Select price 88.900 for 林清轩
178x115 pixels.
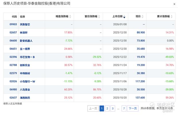(x=141, y=32)
